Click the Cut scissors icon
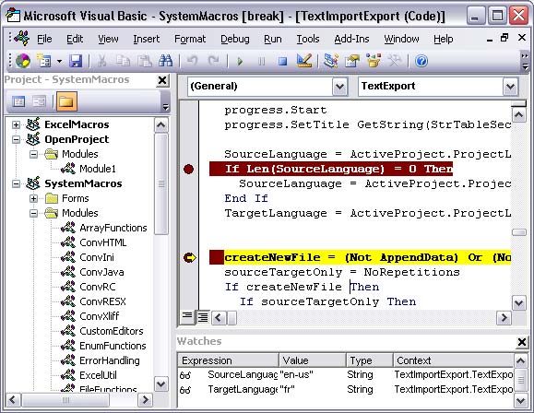534x413 pixels. (101, 61)
